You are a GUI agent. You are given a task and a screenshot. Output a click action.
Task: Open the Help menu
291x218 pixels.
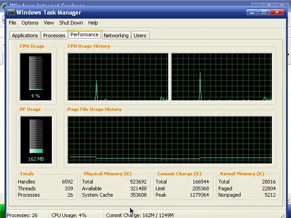93,23
